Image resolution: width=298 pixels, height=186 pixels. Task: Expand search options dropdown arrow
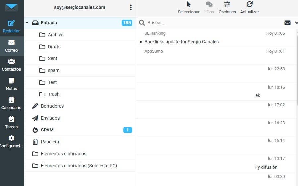coord(296,23)
